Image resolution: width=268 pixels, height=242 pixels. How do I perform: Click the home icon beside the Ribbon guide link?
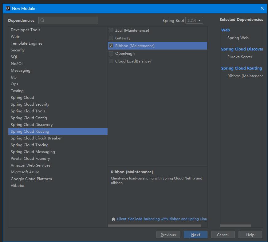(113, 219)
